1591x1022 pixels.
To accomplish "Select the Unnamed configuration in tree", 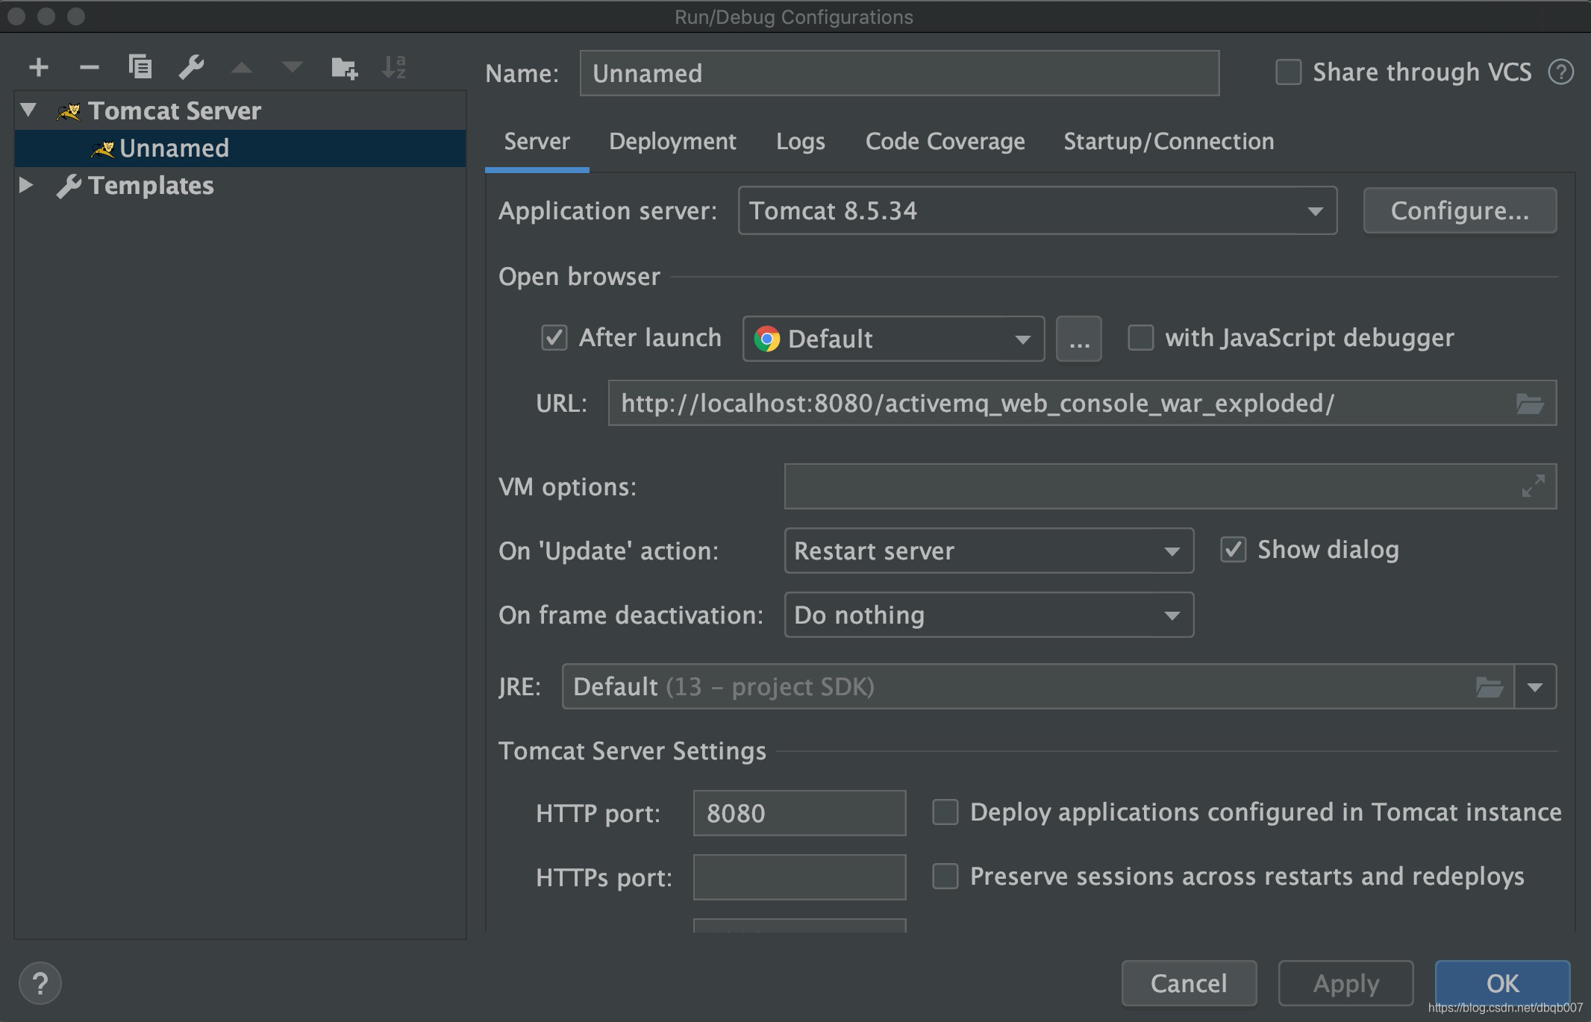I will (x=240, y=148).
